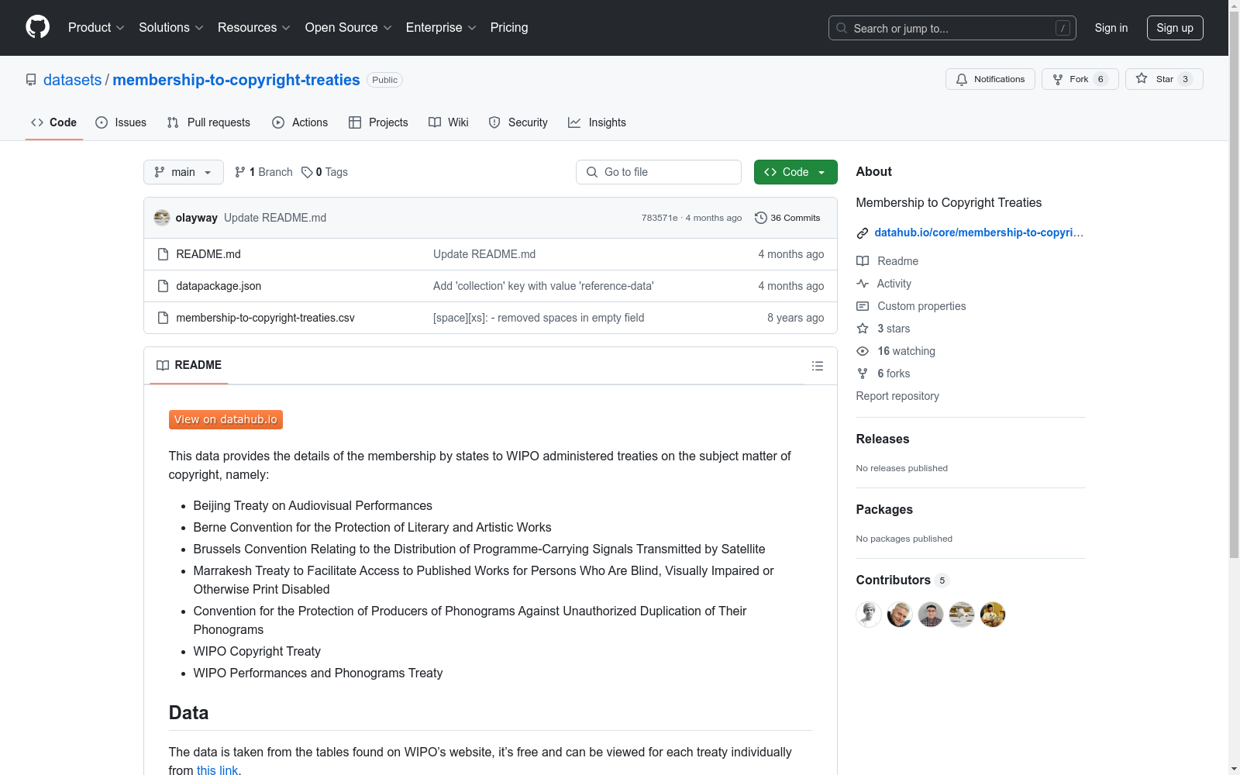1240x775 pixels.
Task: Select the Code tab
Action: (54, 122)
